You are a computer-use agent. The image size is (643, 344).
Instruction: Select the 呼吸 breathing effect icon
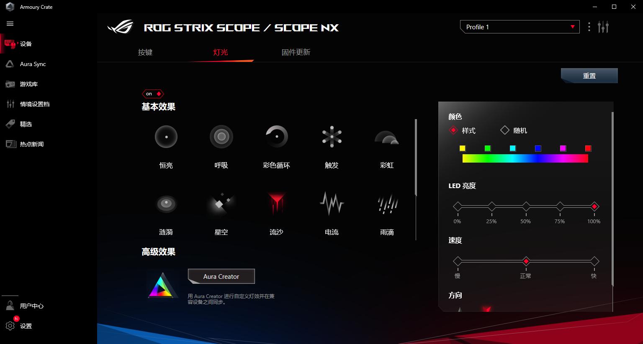point(221,137)
